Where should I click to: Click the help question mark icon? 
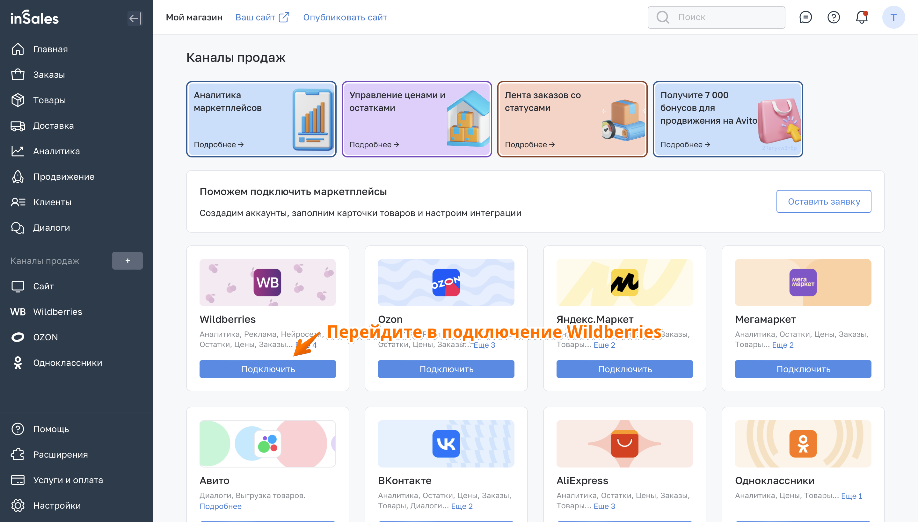point(833,17)
